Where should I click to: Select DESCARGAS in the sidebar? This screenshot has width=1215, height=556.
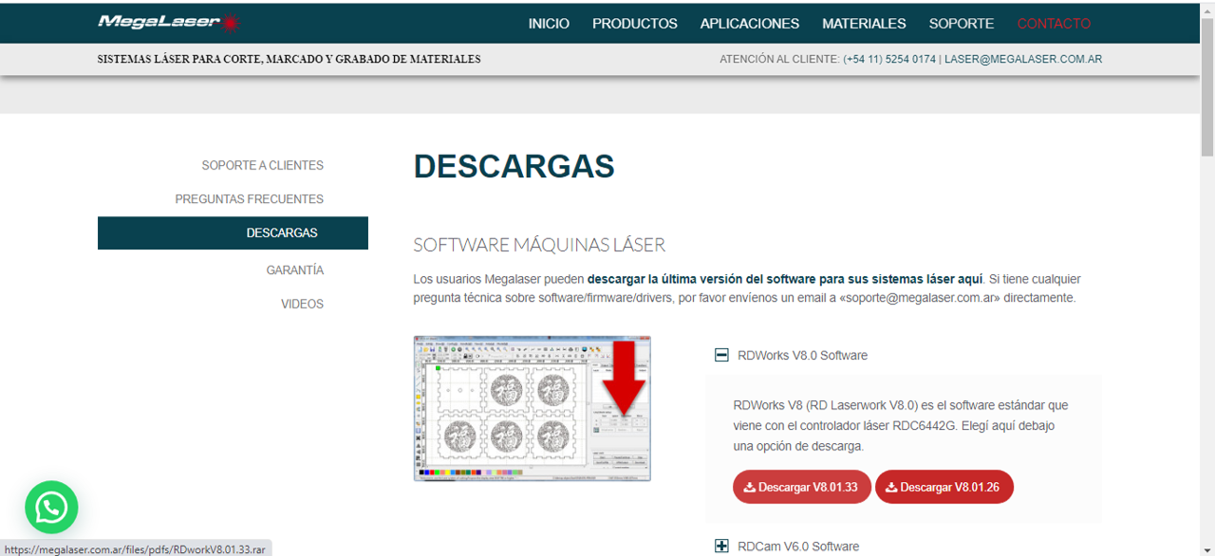(233, 232)
